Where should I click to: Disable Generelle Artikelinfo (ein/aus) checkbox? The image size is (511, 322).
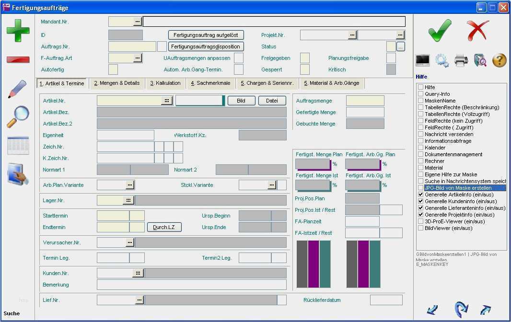(x=421, y=195)
